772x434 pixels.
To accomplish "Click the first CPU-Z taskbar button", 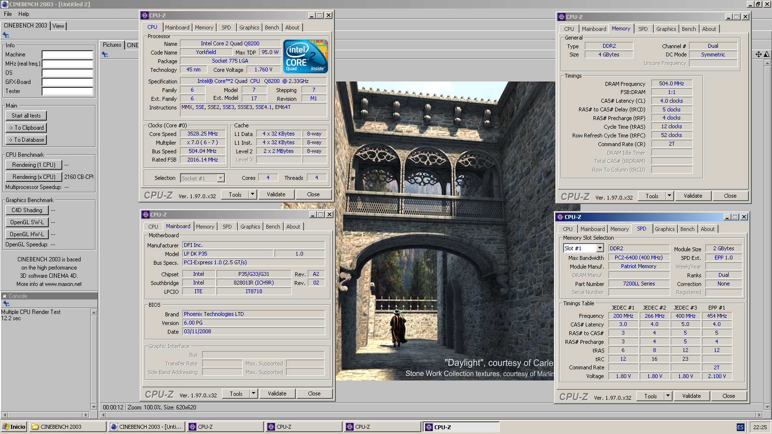I will coord(225,427).
